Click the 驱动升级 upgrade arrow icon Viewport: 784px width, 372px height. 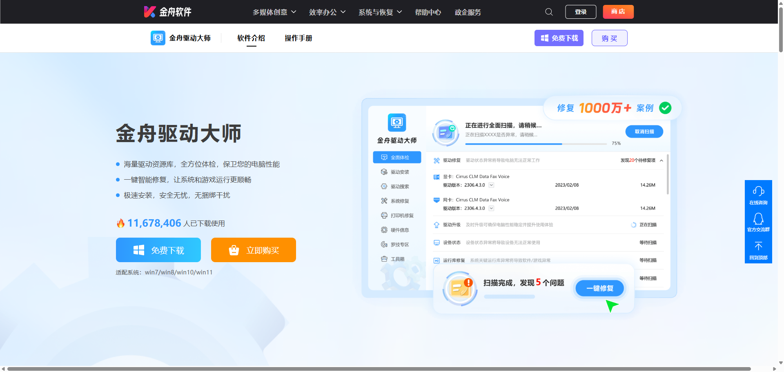437,225
